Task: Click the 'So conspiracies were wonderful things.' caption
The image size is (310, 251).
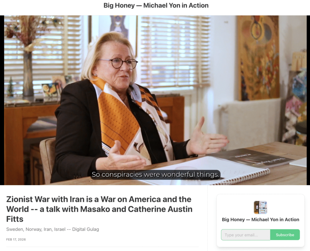Action: [x=156, y=175]
